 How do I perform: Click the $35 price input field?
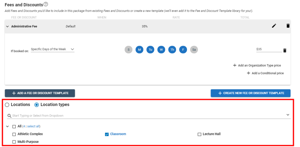click(x=269, y=49)
